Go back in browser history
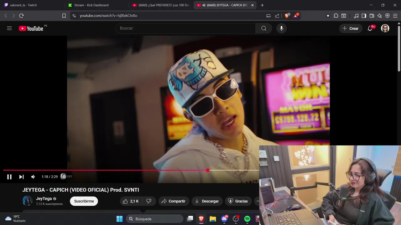The width and height of the screenshot is (401, 225). tap(6, 16)
